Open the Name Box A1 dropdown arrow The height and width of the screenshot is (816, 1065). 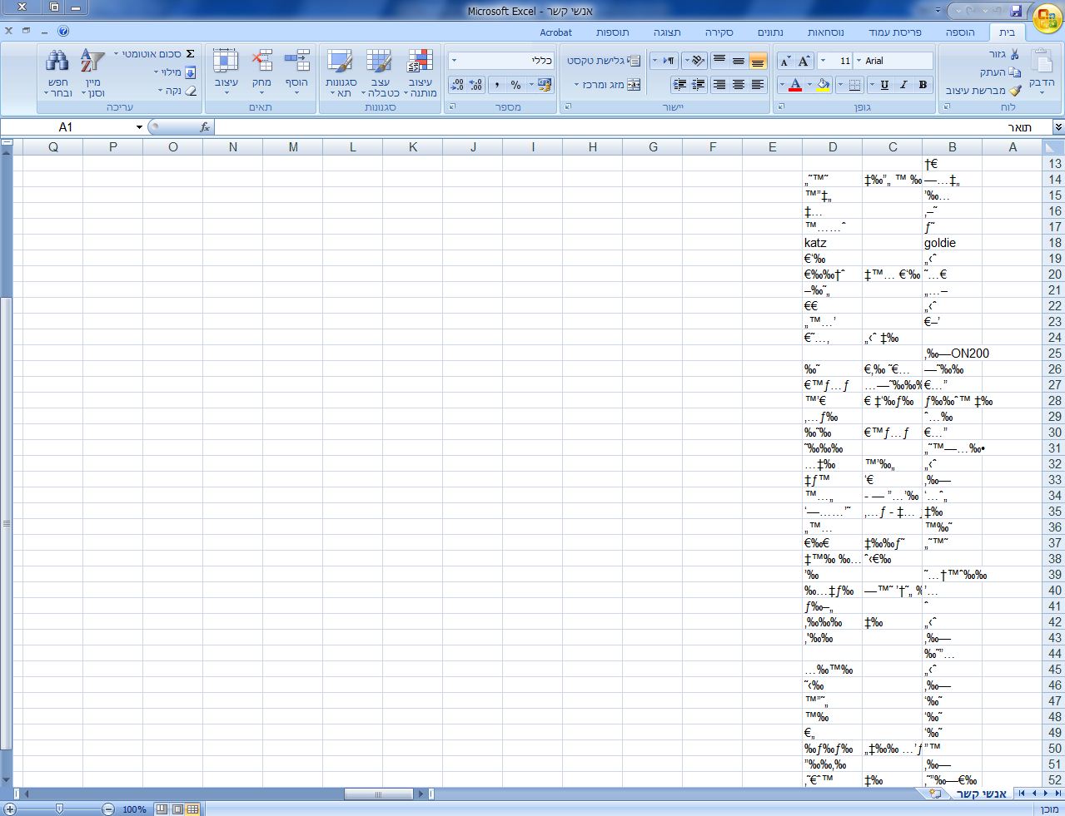coord(139,127)
